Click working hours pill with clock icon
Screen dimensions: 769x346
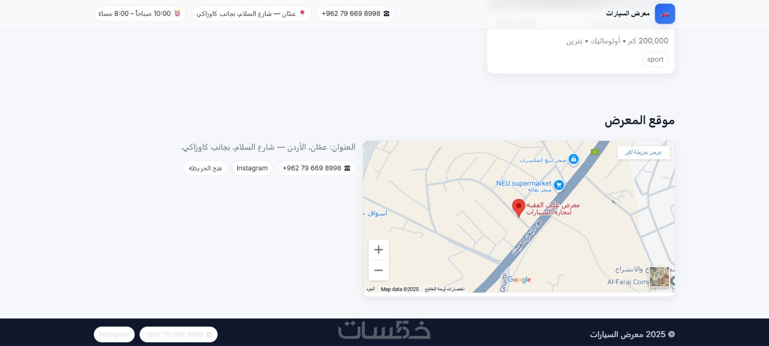pyautogui.click(x=140, y=14)
